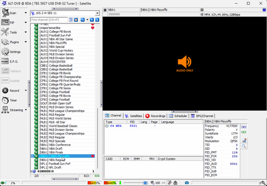
Task: Click the grid icon left of NBA1 title
Action: pyautogui.click(x=105, y=10)
